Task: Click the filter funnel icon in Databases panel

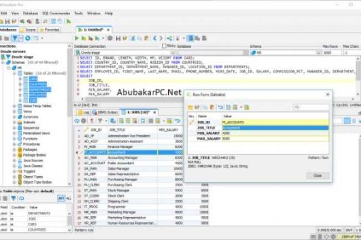Action: [x=16, y=38]
